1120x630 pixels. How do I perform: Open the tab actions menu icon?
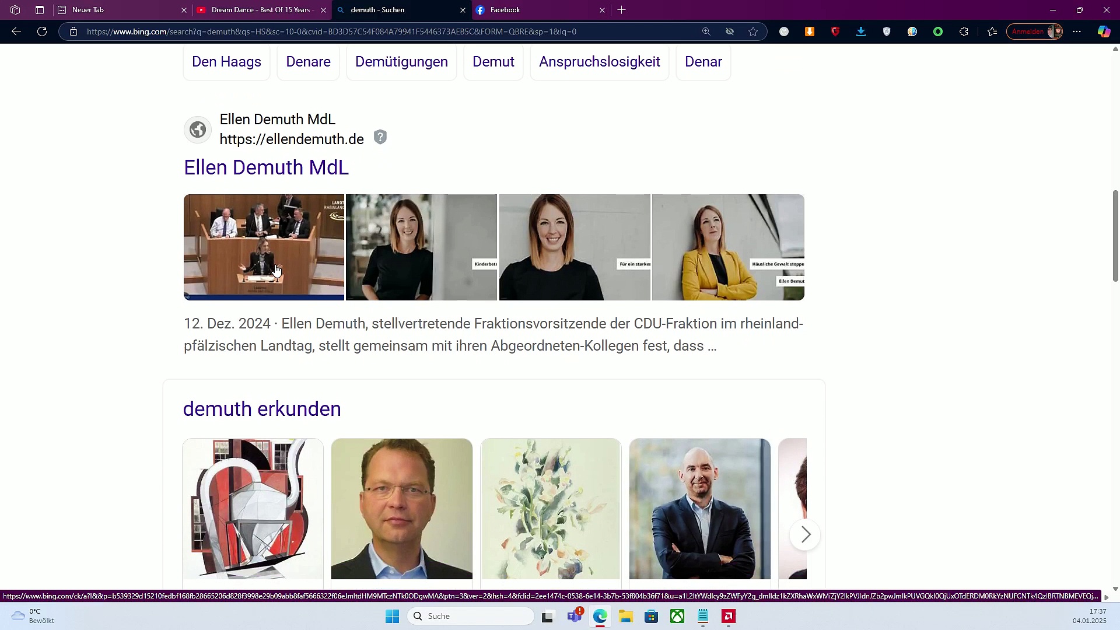click(x=40, y=10)
